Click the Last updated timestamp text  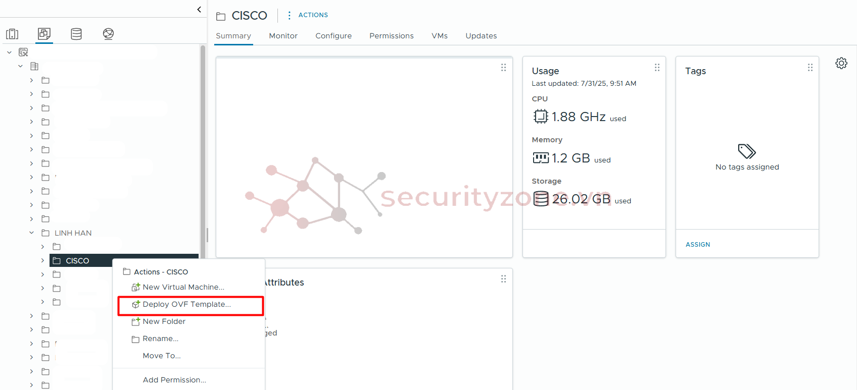coord(584,83)
